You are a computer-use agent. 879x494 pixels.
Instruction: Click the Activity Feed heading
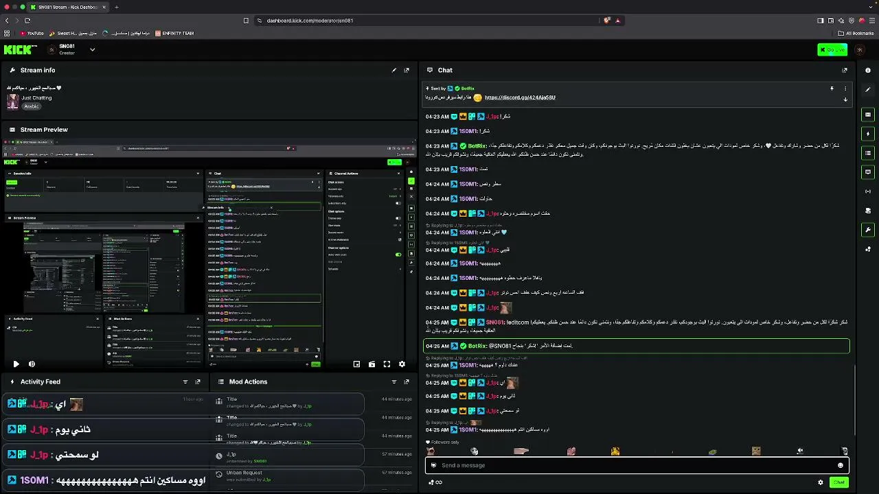(x=41, y=381)
